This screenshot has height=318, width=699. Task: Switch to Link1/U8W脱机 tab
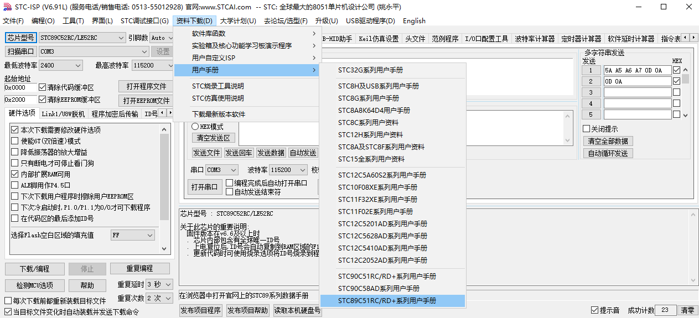(x=63, y=114)
